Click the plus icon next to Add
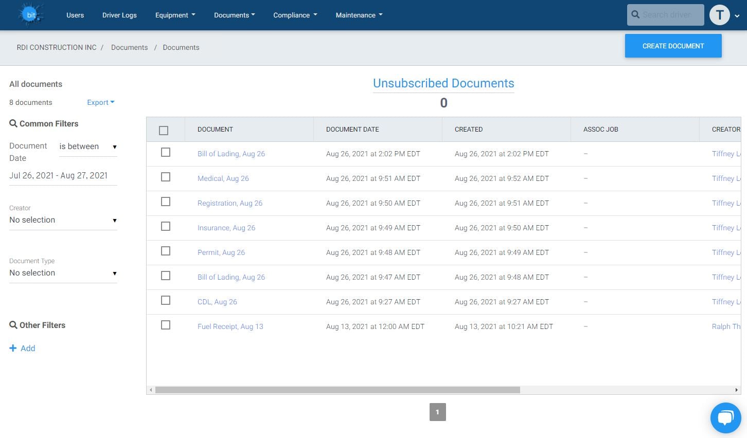747x438 pixels. pyautogui.click(x=13, y=348)
